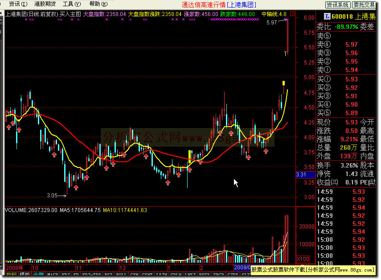Click the 外盘 value 139万
Screen dimensions: 381x280
pos(349,156)
